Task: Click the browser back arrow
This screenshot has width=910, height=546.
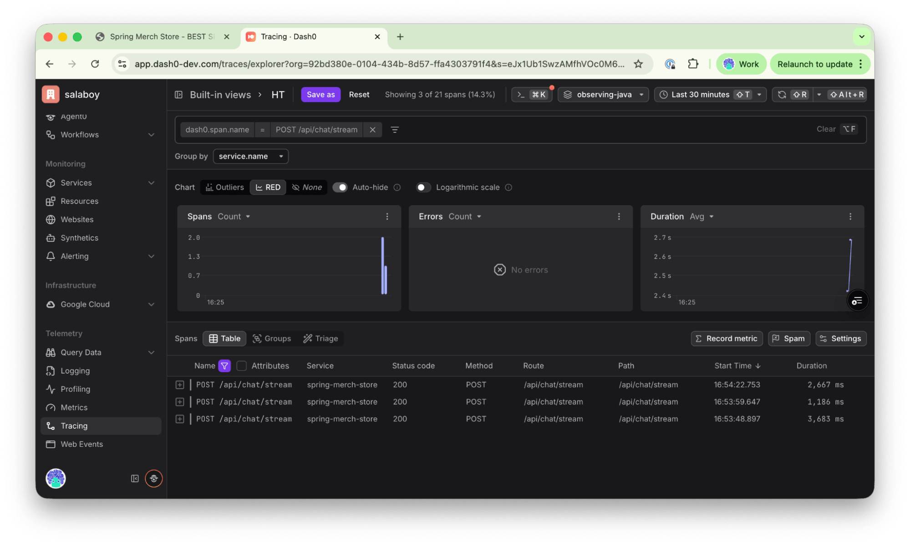Action: pos(50,64)
